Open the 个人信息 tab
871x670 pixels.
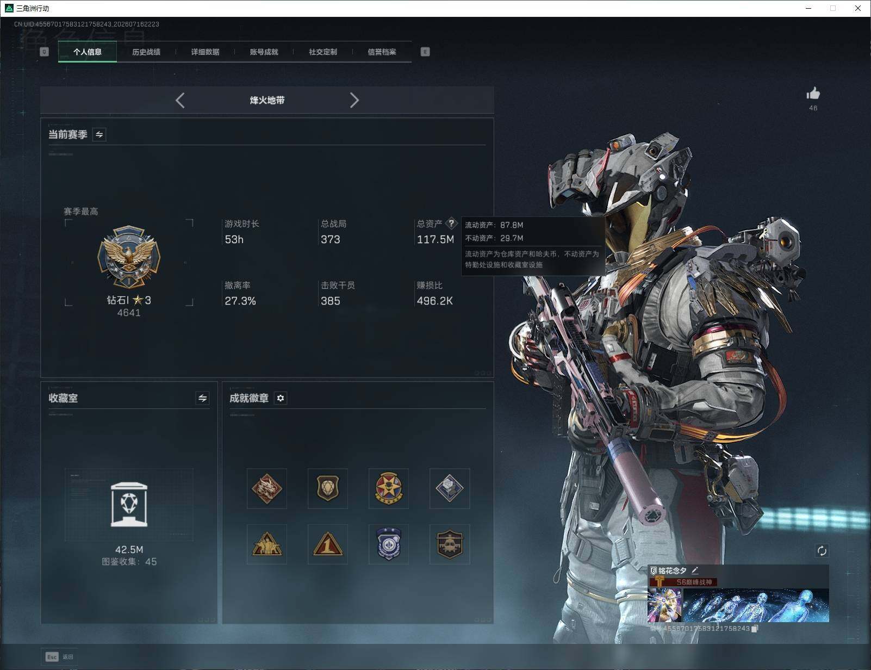[x=88, y=52]
